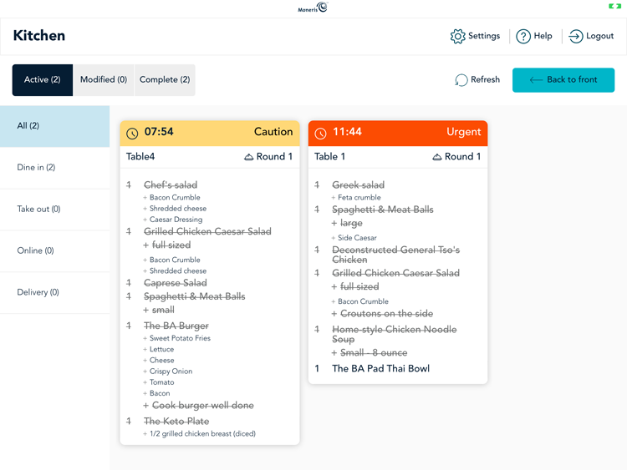627x470 pixels.
Task: Click the Round 1 cloche icon on Table4
Action: click(248, 157)
